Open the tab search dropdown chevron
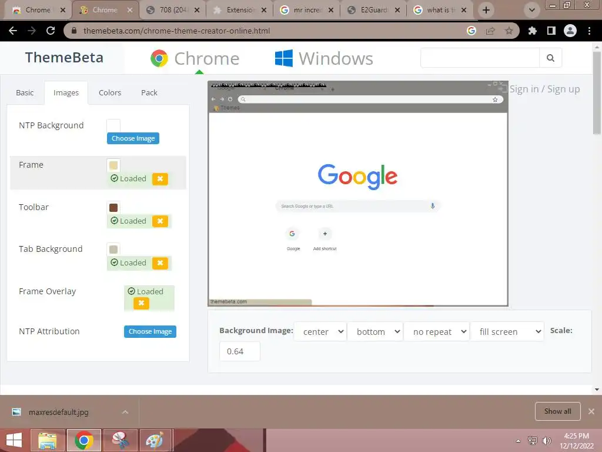Viewport: 602px width, 452px height. point(531,10)
